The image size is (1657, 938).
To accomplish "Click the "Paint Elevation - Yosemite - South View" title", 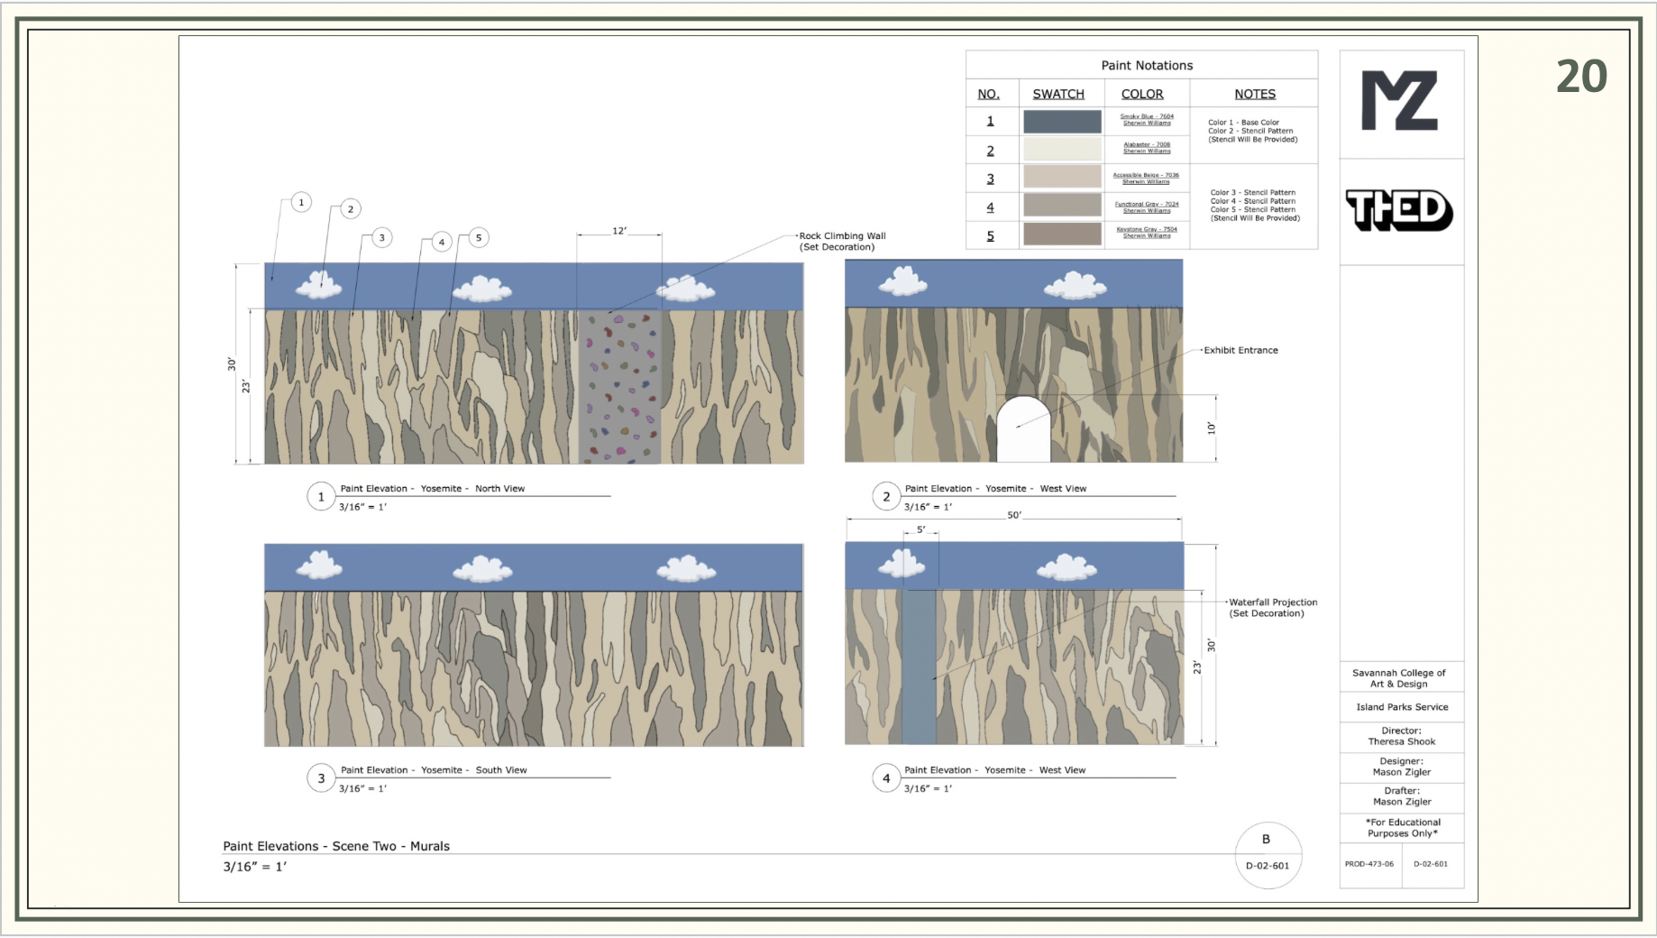I will [434, 769].
